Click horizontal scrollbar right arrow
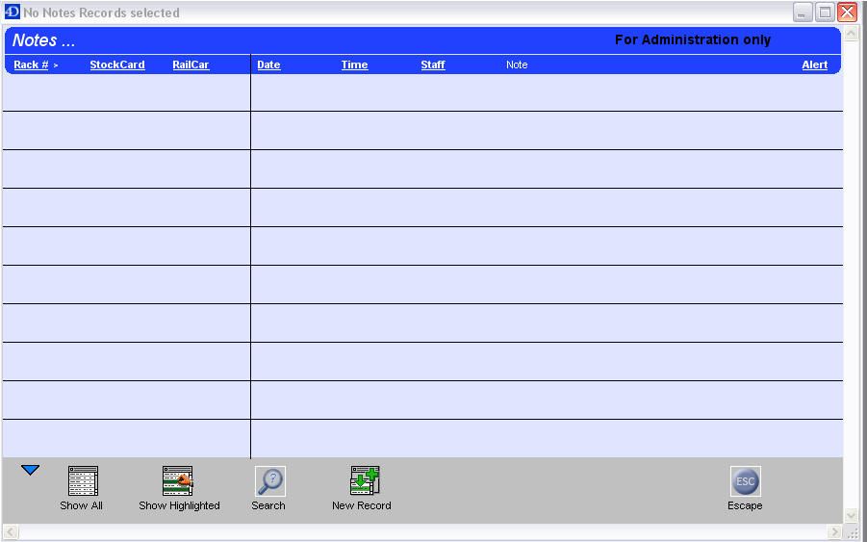The width and height of the screenshot is (867, 542). tap(834, 532)
